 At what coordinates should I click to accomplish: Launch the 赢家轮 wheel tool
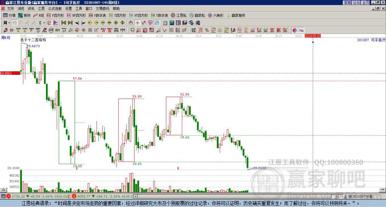[197, 15]
